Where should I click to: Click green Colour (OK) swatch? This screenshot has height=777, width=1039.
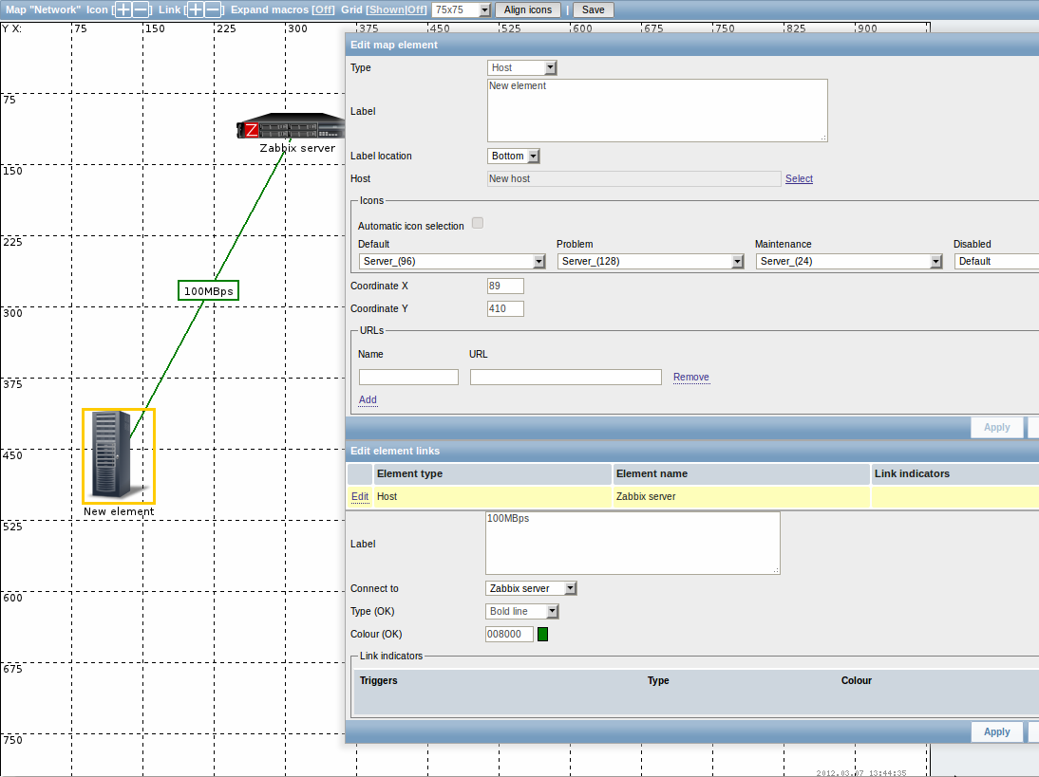pyautogui.click(x=542, y=634)
